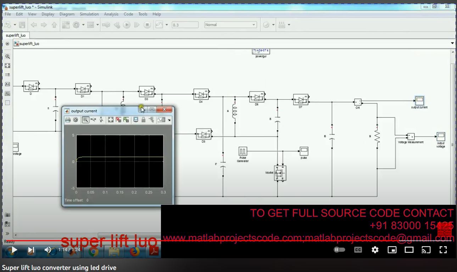This screenshot has width=457, height=272.
Task: Select the scope Zoom In magnifier tool
Action: coord(85,120)
